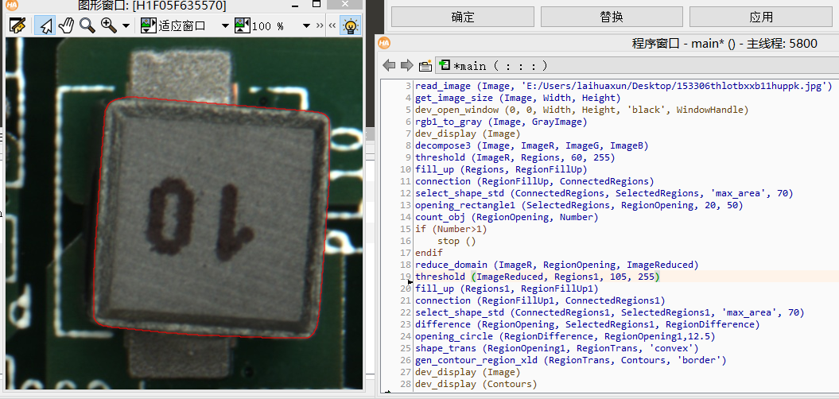Click the clear graphics window icon
This screenshot has height=399, width=839.
[x=17, y=25]
